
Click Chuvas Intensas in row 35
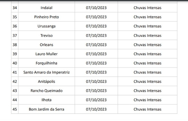pos(147,17)
